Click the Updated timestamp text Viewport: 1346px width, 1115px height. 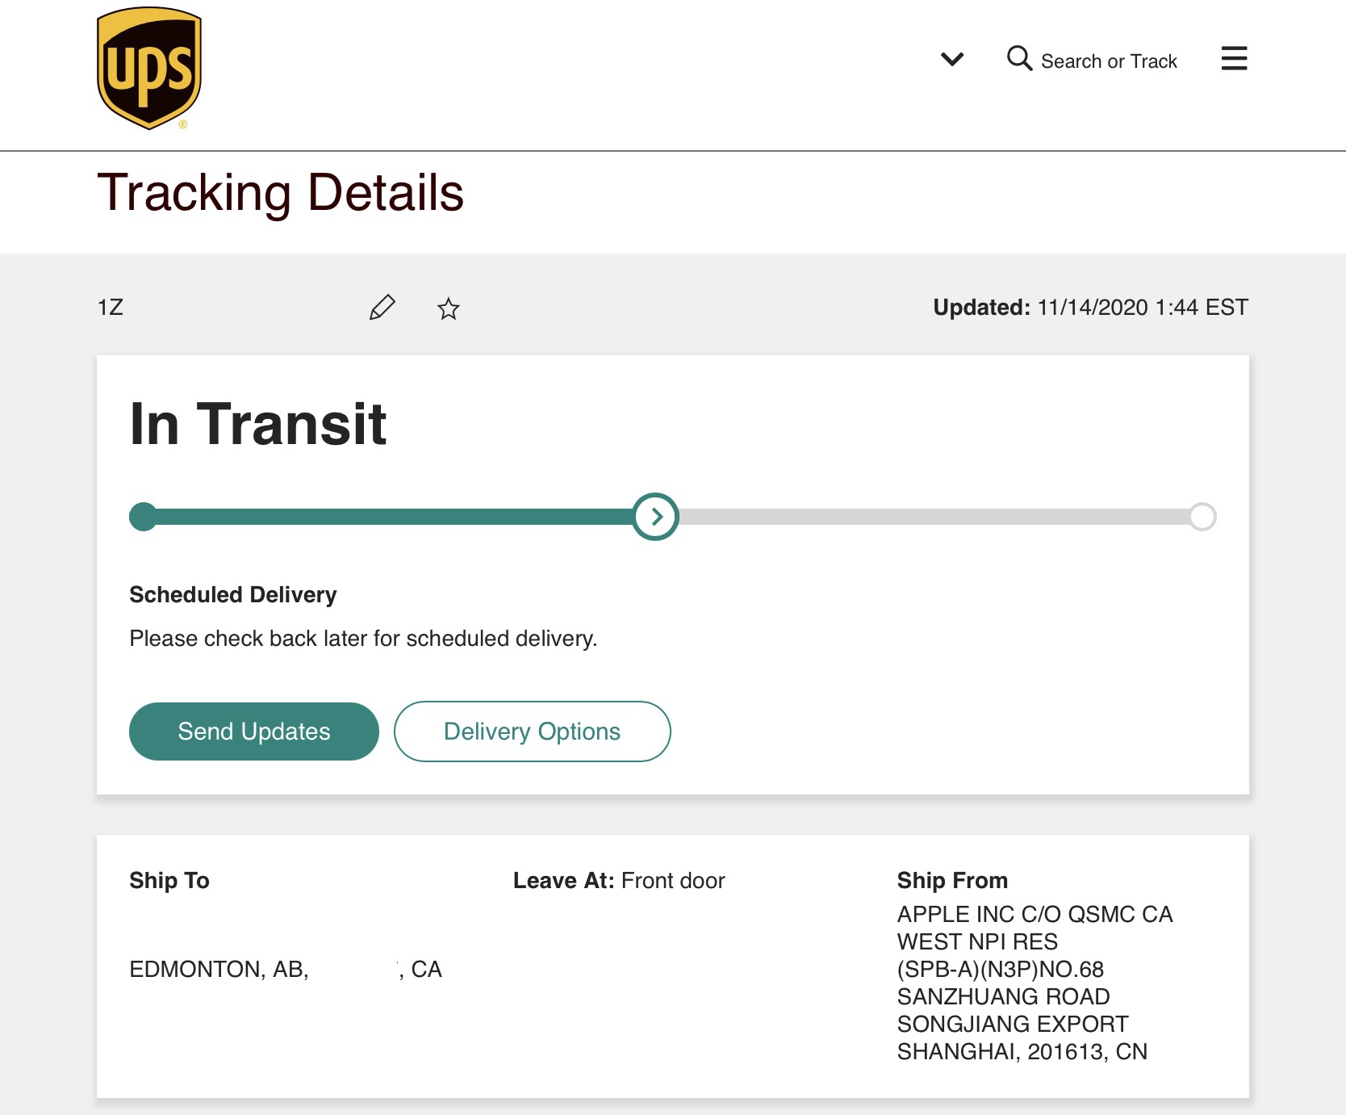click(x=1090, y=308)
